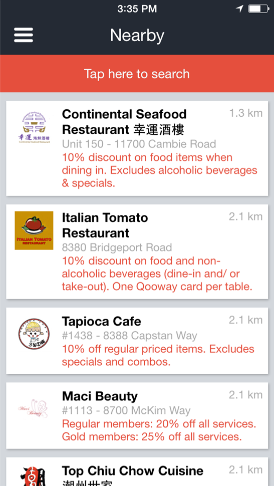Open Tapioca Cafe listing title

101,322
